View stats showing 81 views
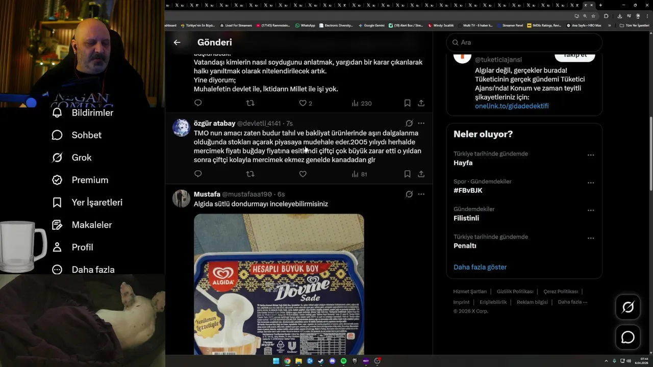Image resolution: width=653 pixels, height=367 pixels. coord(360,174)
